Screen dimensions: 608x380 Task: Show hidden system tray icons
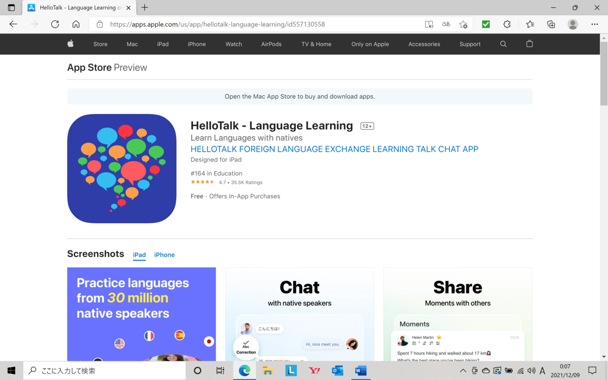[x=463, y=371]
